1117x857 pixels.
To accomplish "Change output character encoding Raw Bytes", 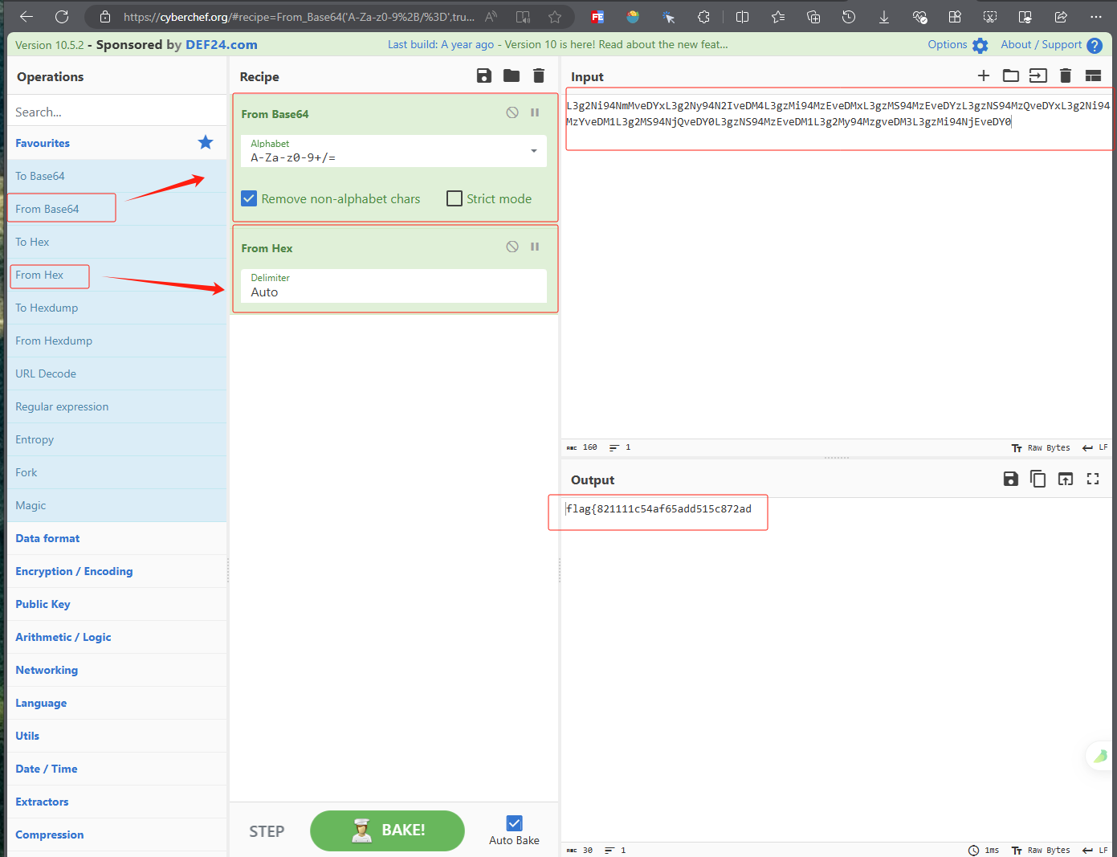I will coord(1041,850).
